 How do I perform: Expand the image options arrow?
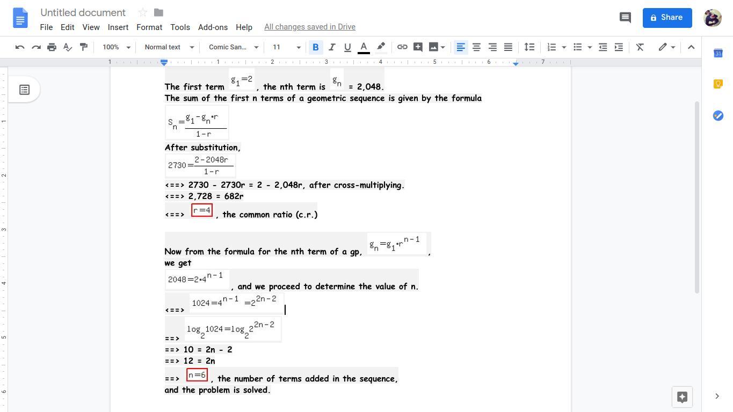click(x=443, y=47)
